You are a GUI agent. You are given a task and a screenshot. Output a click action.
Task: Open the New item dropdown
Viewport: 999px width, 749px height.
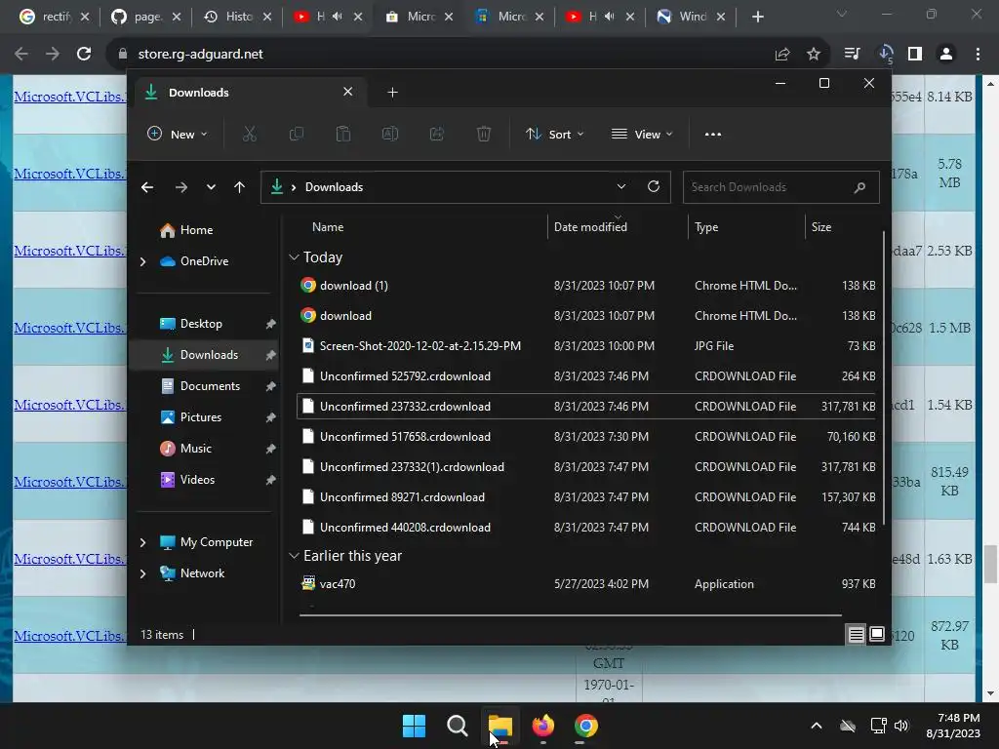(x=178, y=134)
